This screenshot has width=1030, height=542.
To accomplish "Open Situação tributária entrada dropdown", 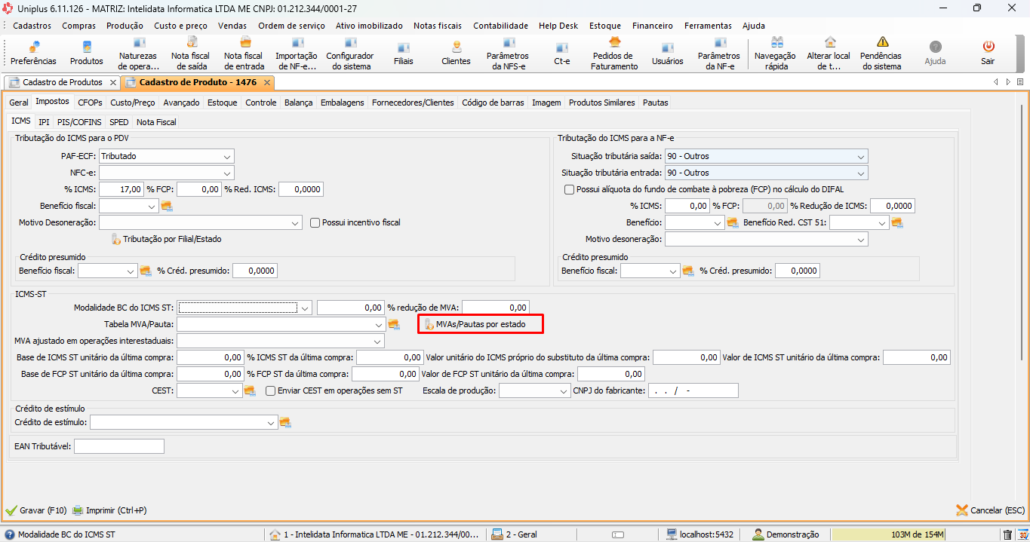I will coord(861,173).
